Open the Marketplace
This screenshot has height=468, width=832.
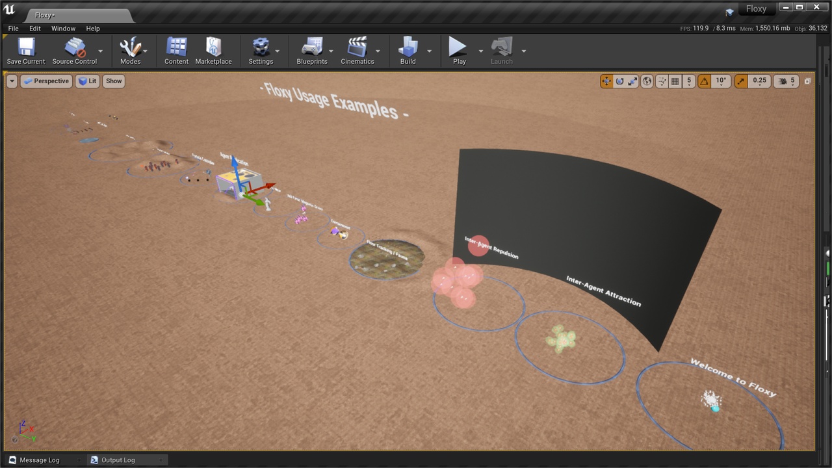pos(213,51)
